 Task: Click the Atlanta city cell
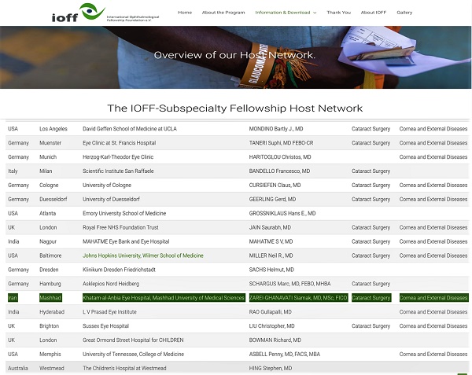pyautogui.click(x=47, y=214)
